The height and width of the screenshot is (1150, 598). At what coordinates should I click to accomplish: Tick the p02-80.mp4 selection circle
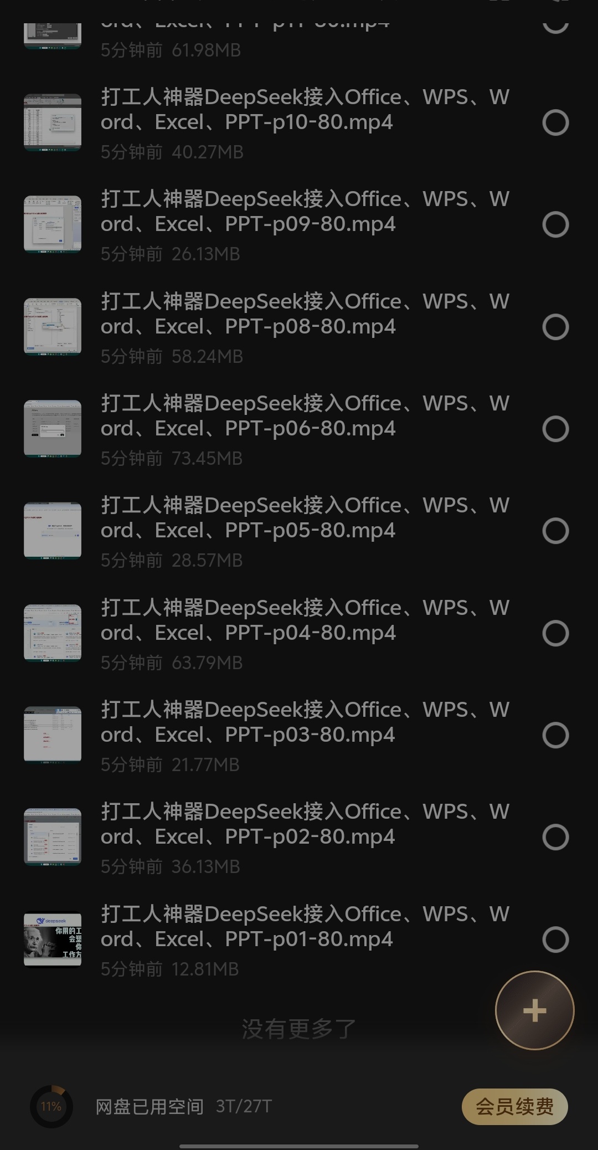click(555, 837)
